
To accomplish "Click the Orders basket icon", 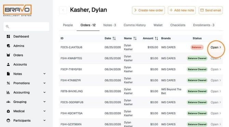I will pos(8,55).
